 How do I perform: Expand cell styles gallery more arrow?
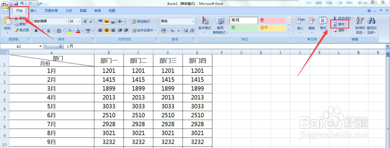point(289,29)
